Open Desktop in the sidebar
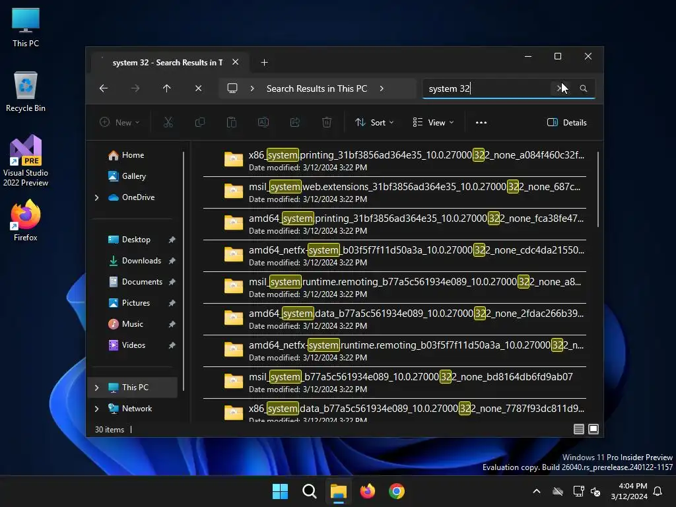Viewport: 676px width, 507px height. (x=135, y=240)
